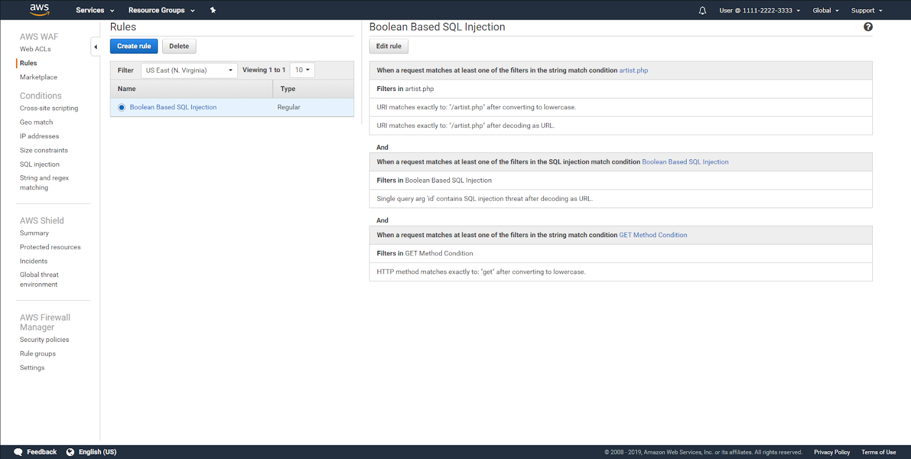This screenshot has width=911, height=459.
Task: Open the GET Method Condition link
Action: tap(653, 235)
